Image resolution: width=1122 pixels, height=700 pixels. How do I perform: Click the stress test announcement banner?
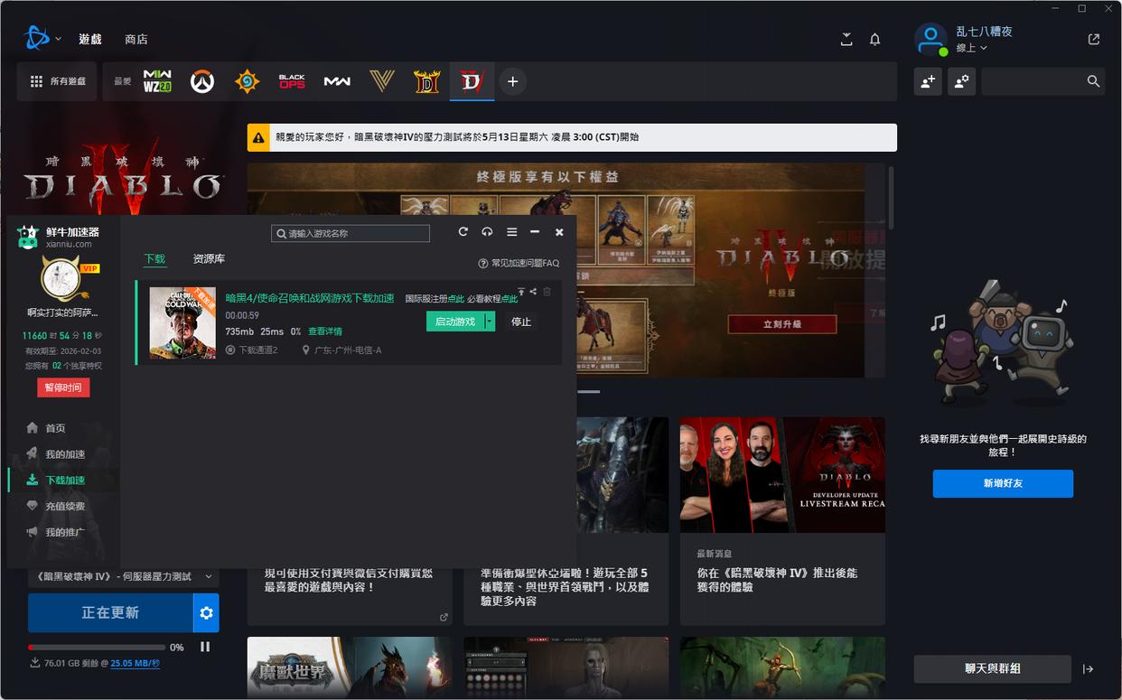click(x=572, y=137)
